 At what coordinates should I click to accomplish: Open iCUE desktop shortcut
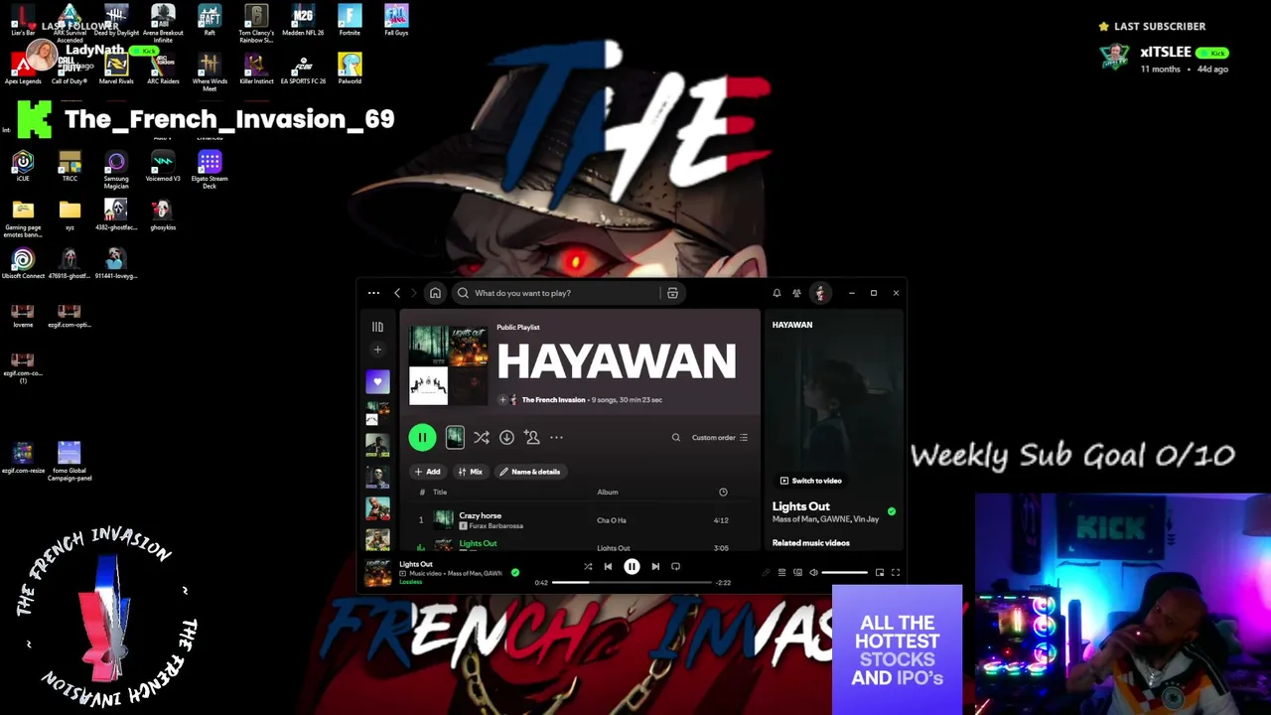click(23, 166)
